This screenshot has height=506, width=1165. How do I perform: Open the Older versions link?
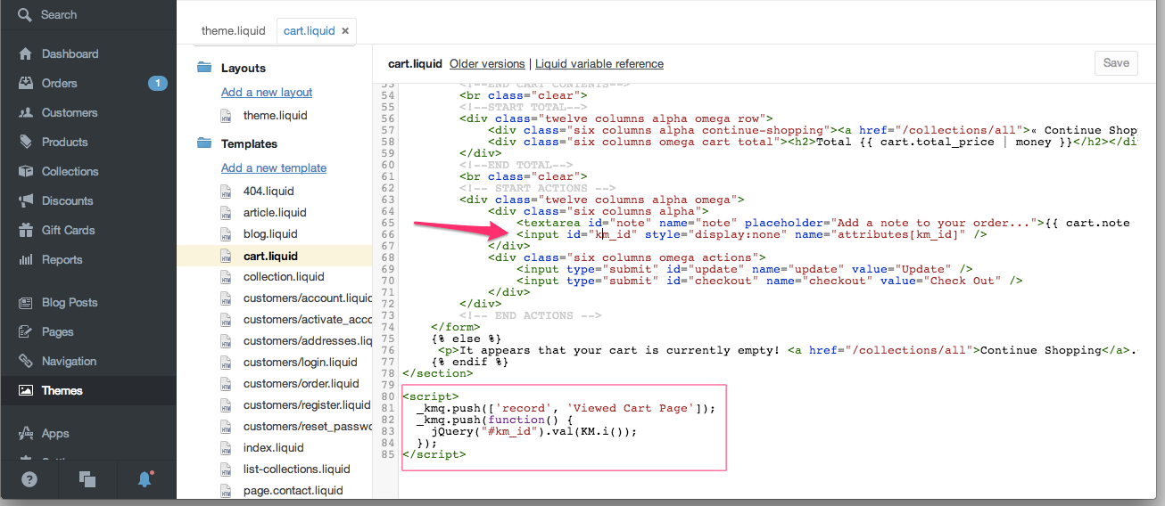coord(487,64)
